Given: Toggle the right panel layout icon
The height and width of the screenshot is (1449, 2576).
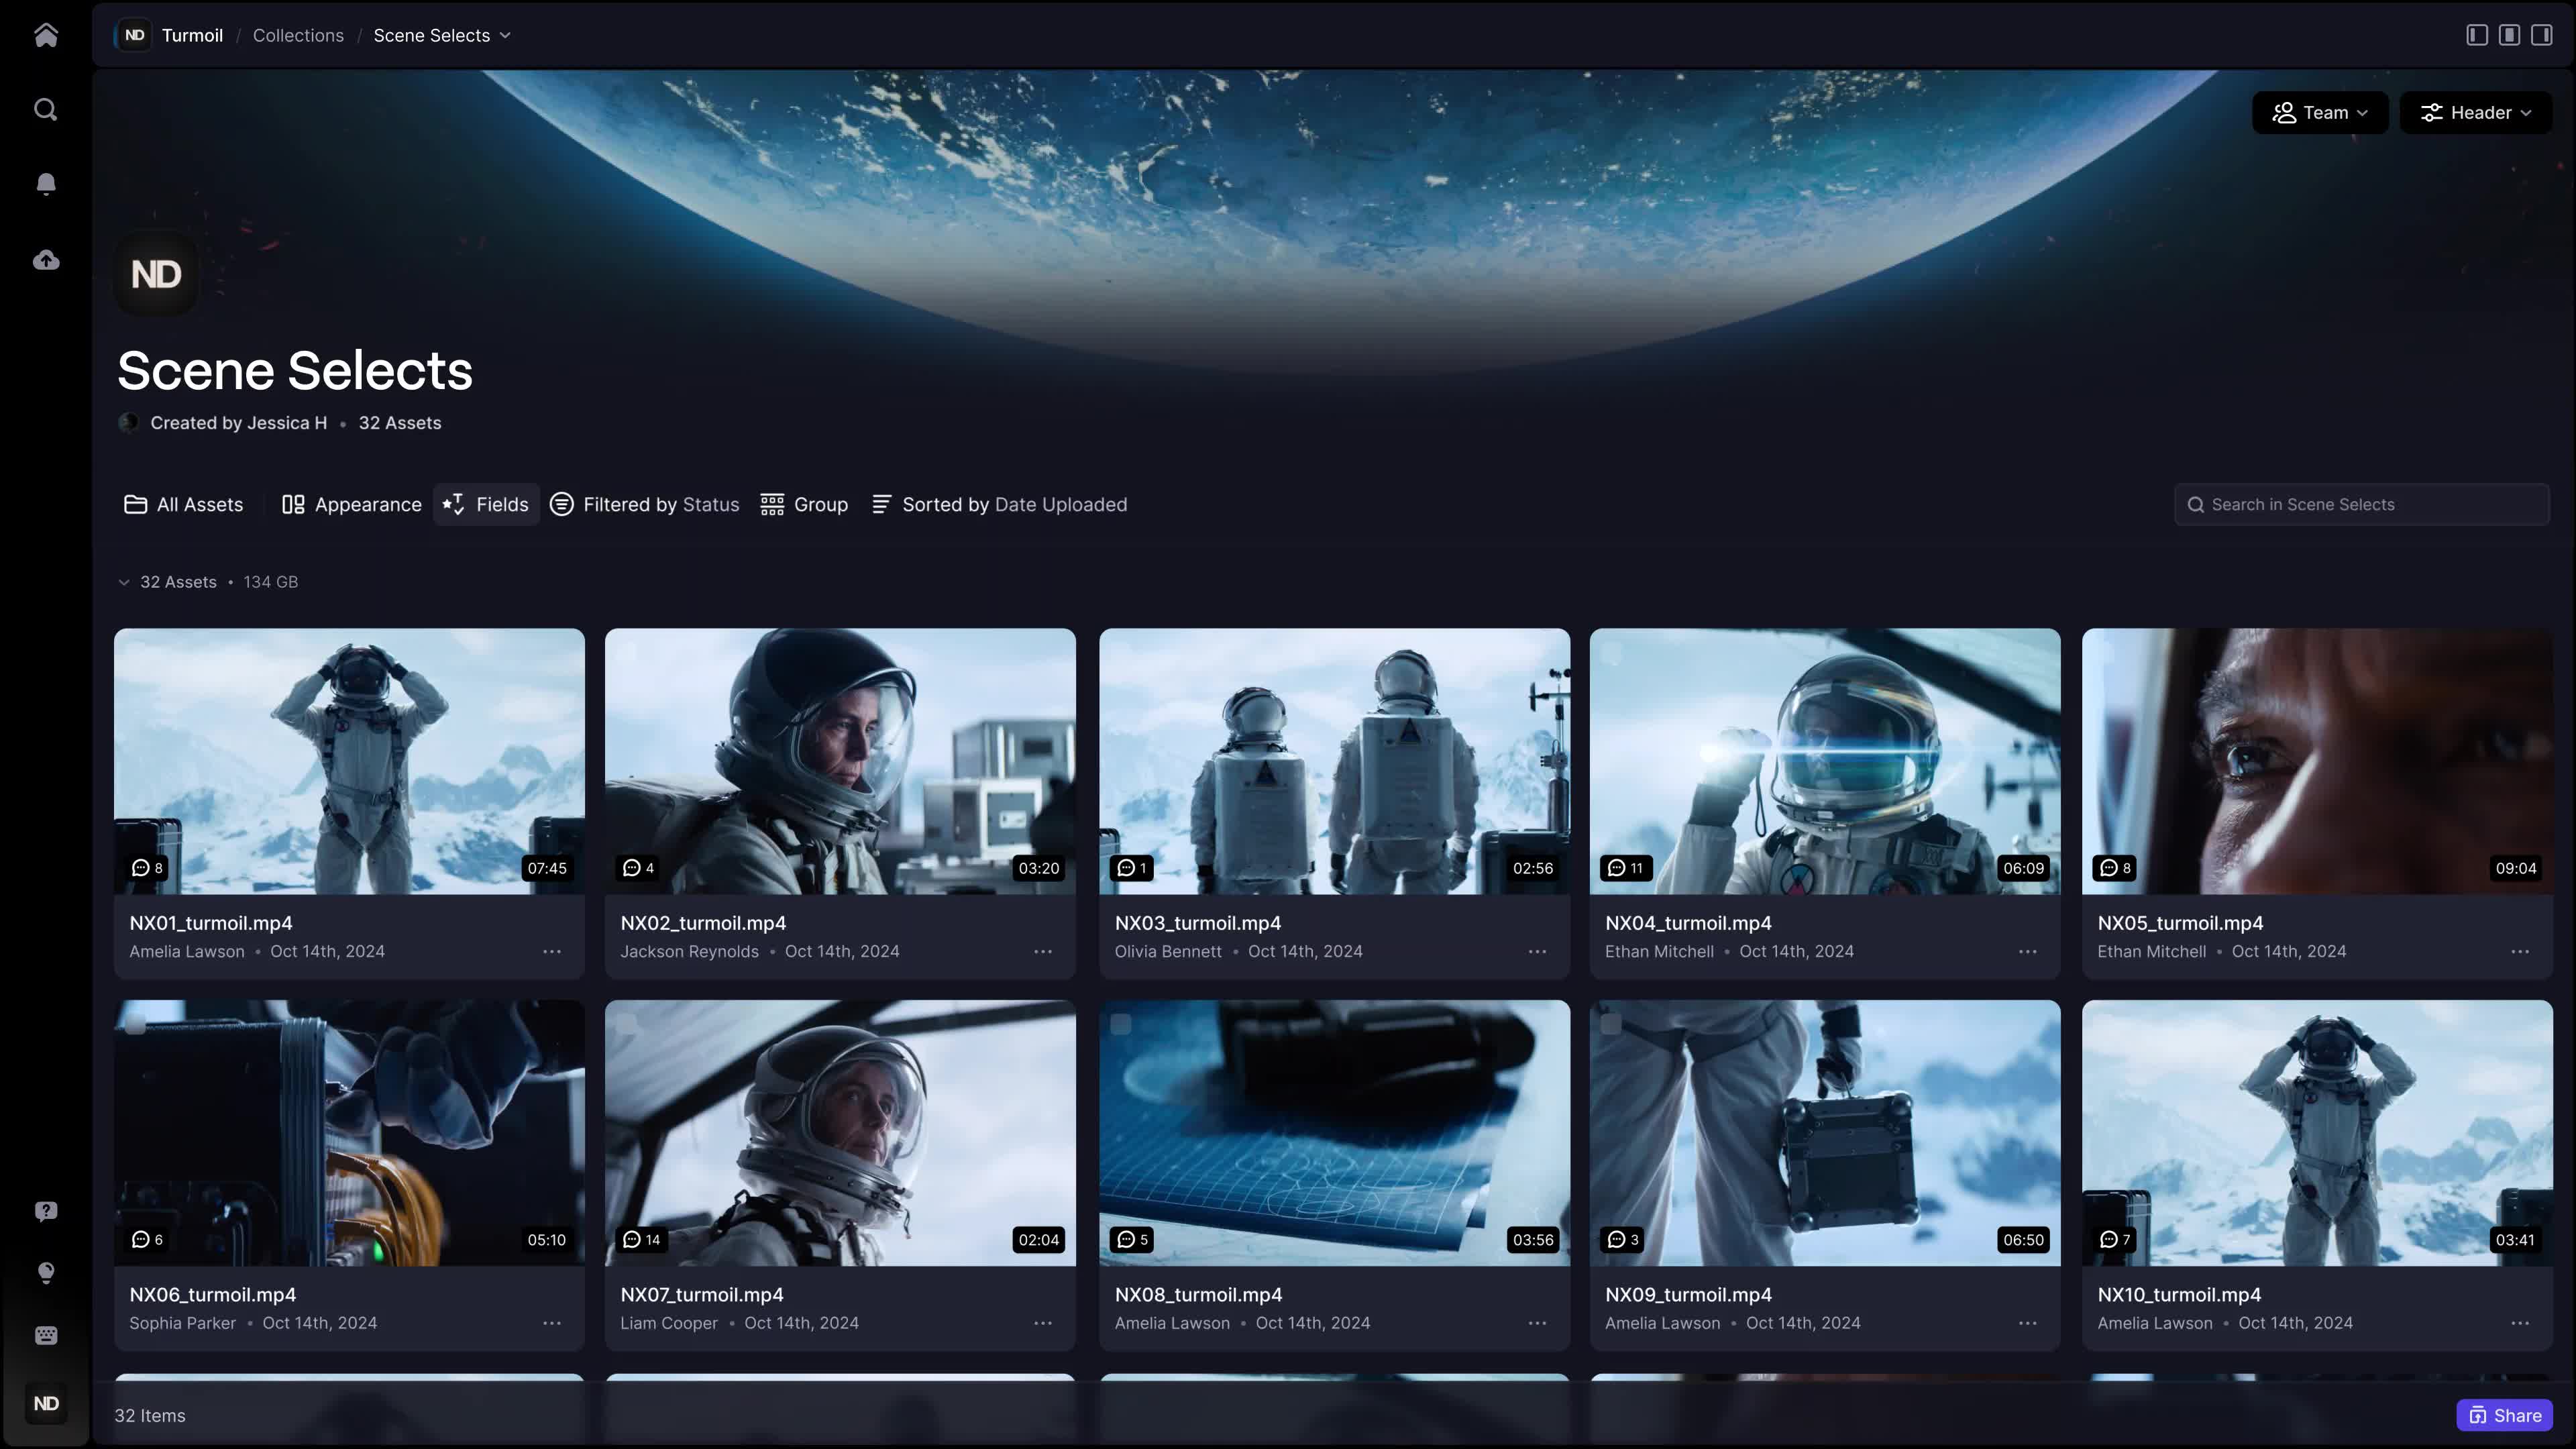Looking at the screenshot, I should click(x=2541, y=35).
